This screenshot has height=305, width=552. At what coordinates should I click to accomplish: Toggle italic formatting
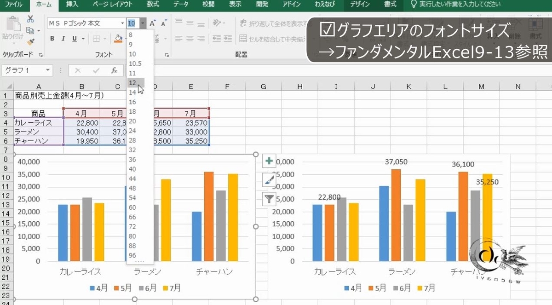click(x=63, y=39)
